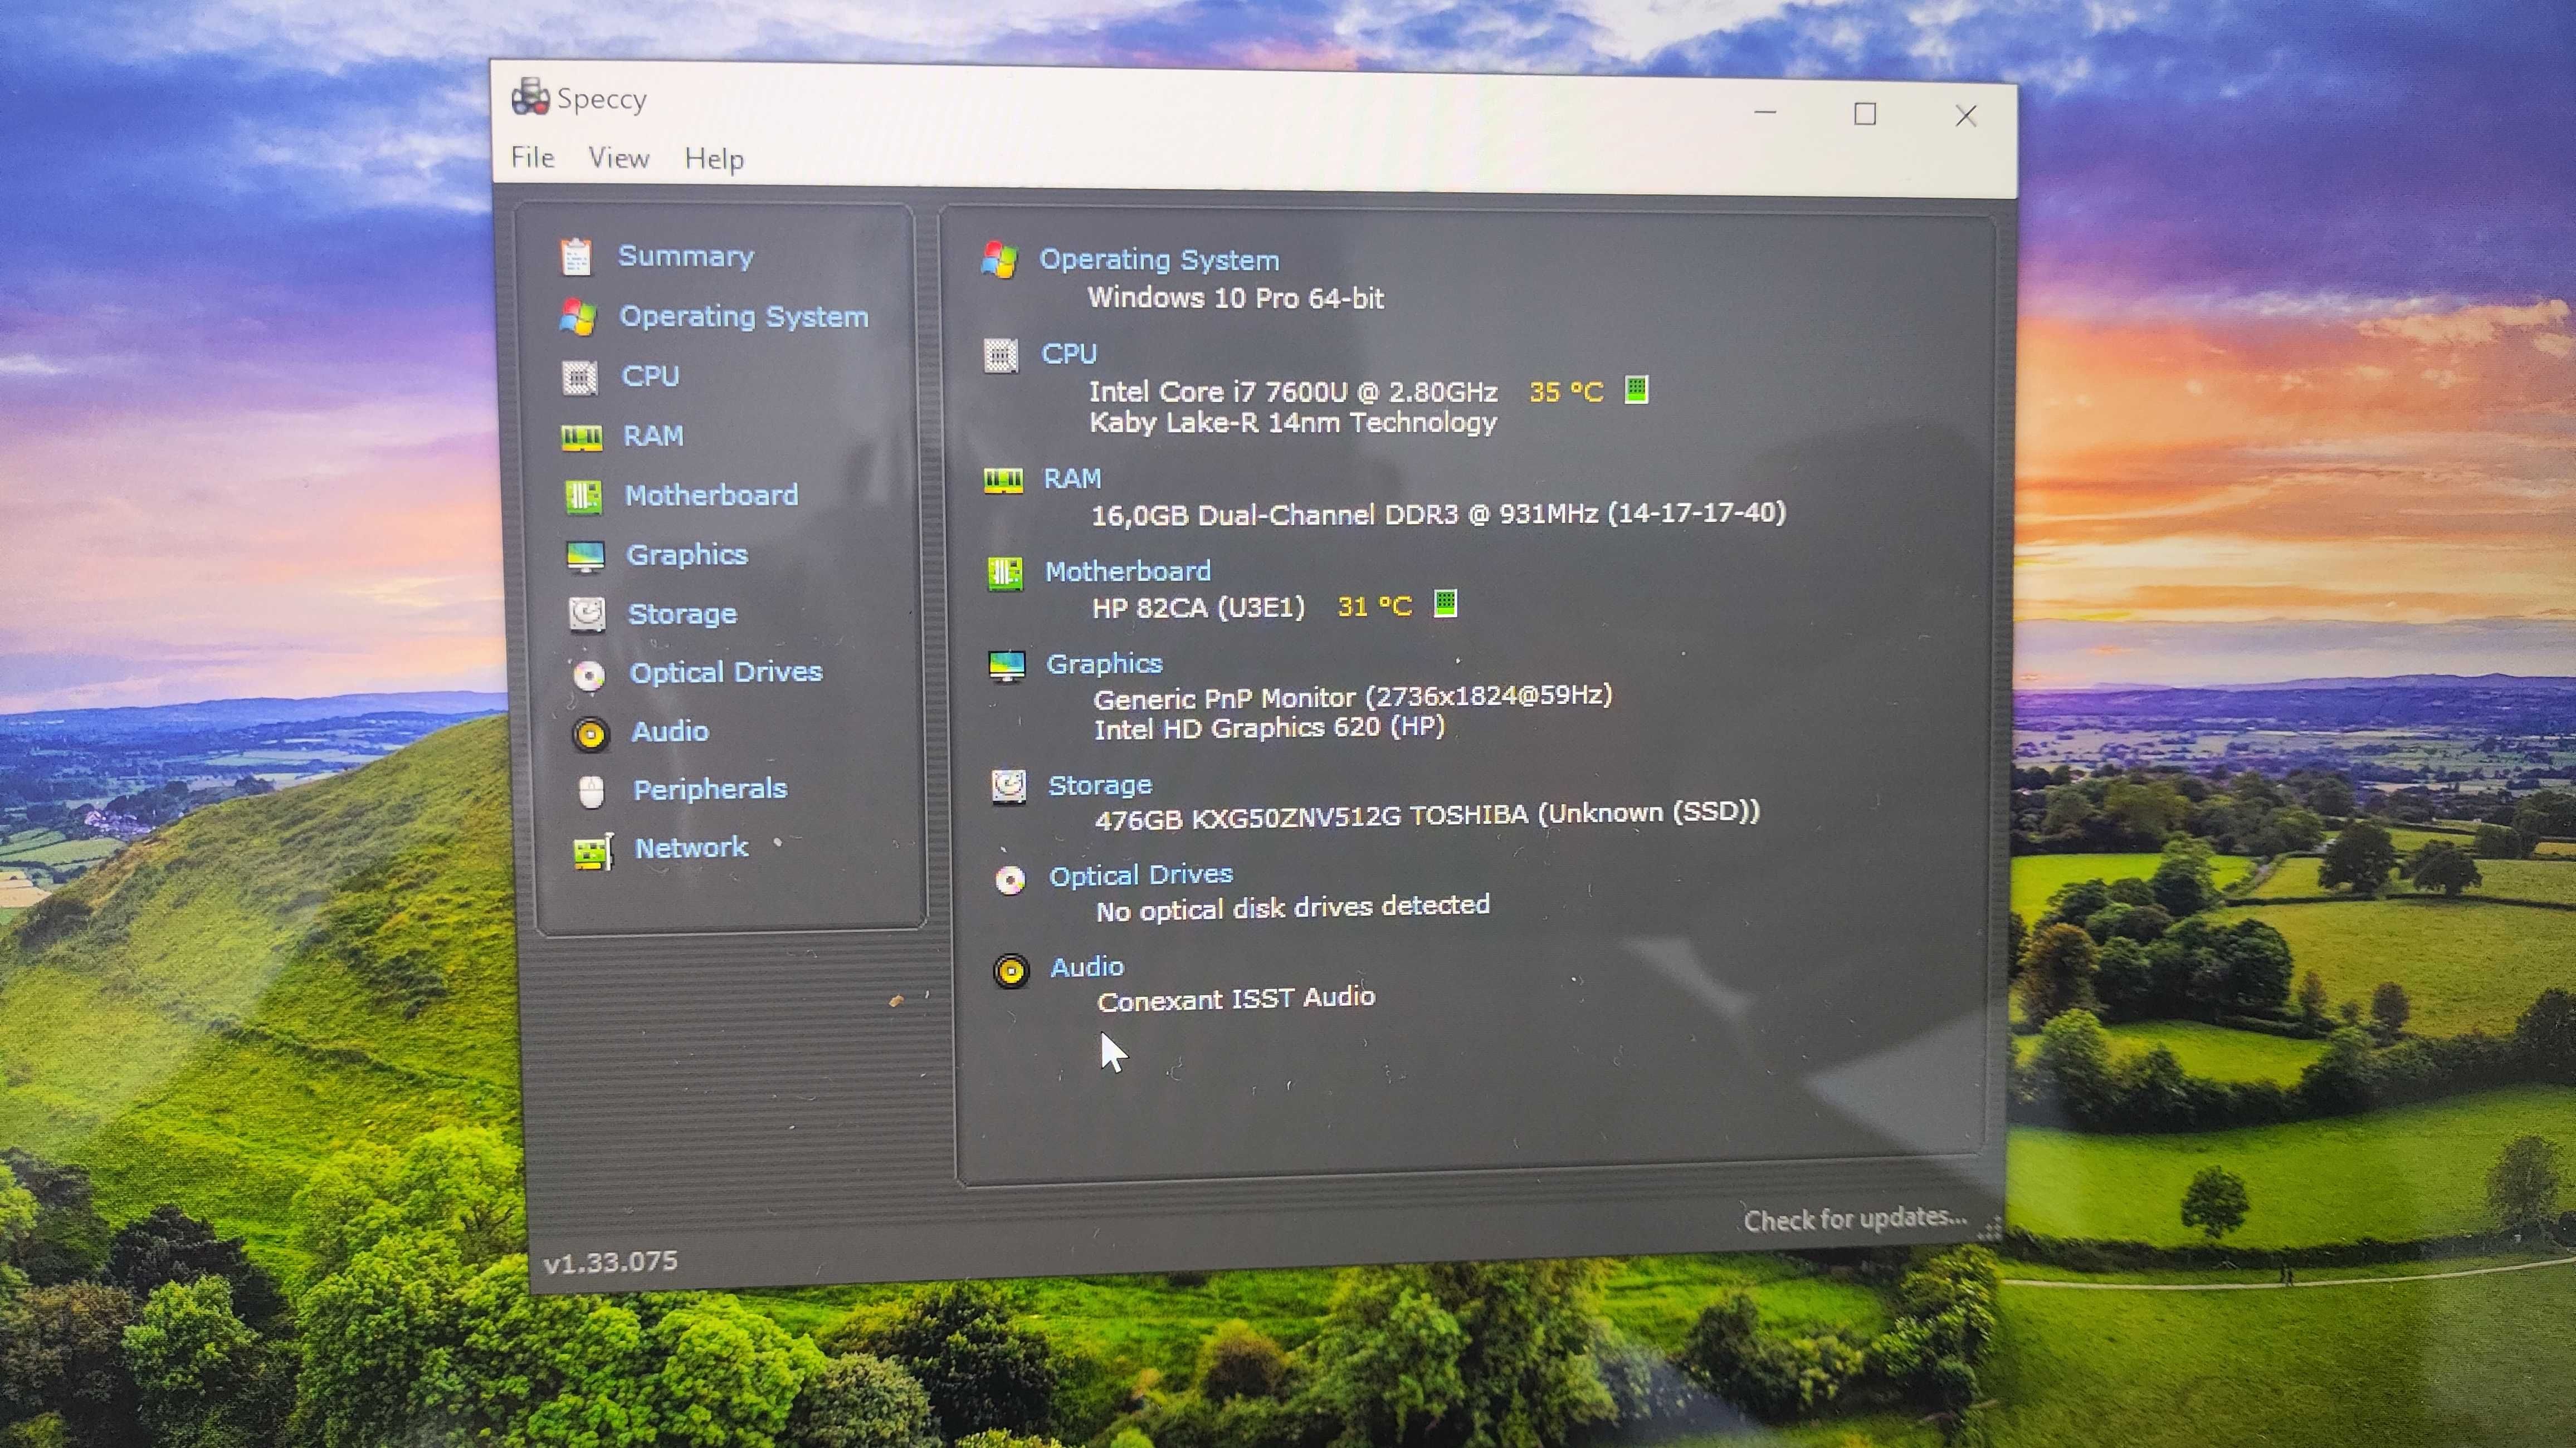Click the Optical Drives heading link in summary
The height and width of the screenshot is (1448, 2576).
point(1141,875)
